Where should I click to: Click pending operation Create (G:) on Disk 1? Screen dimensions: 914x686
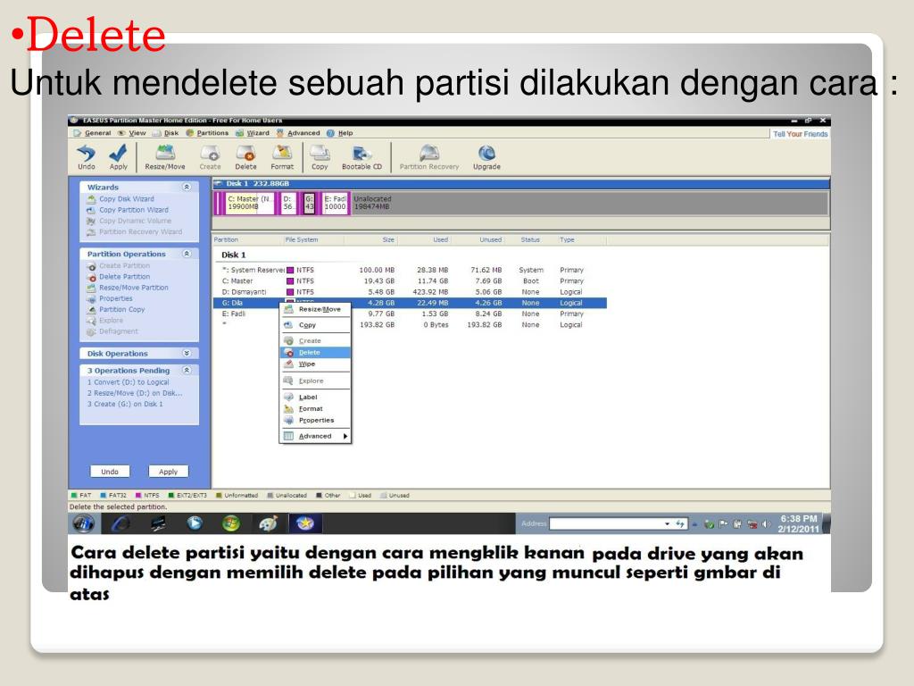point(125,404)
